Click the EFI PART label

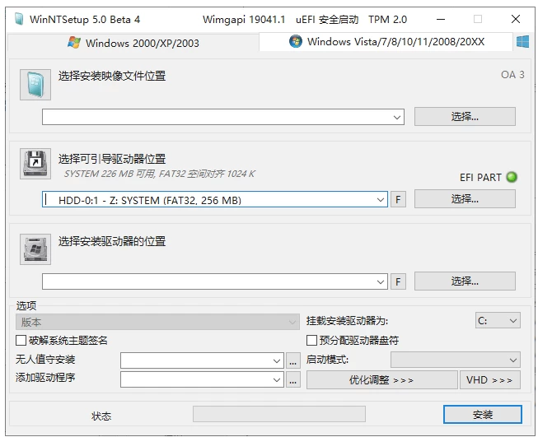pyautogui.click(x=480, y=177)
